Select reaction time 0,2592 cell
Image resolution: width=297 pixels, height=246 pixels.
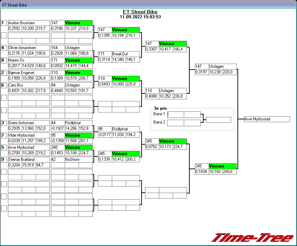tap(15, 28)
